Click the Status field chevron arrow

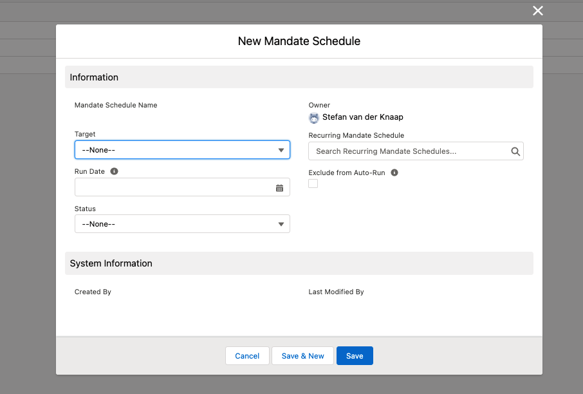pyautogui.click(x=281, y=223)
